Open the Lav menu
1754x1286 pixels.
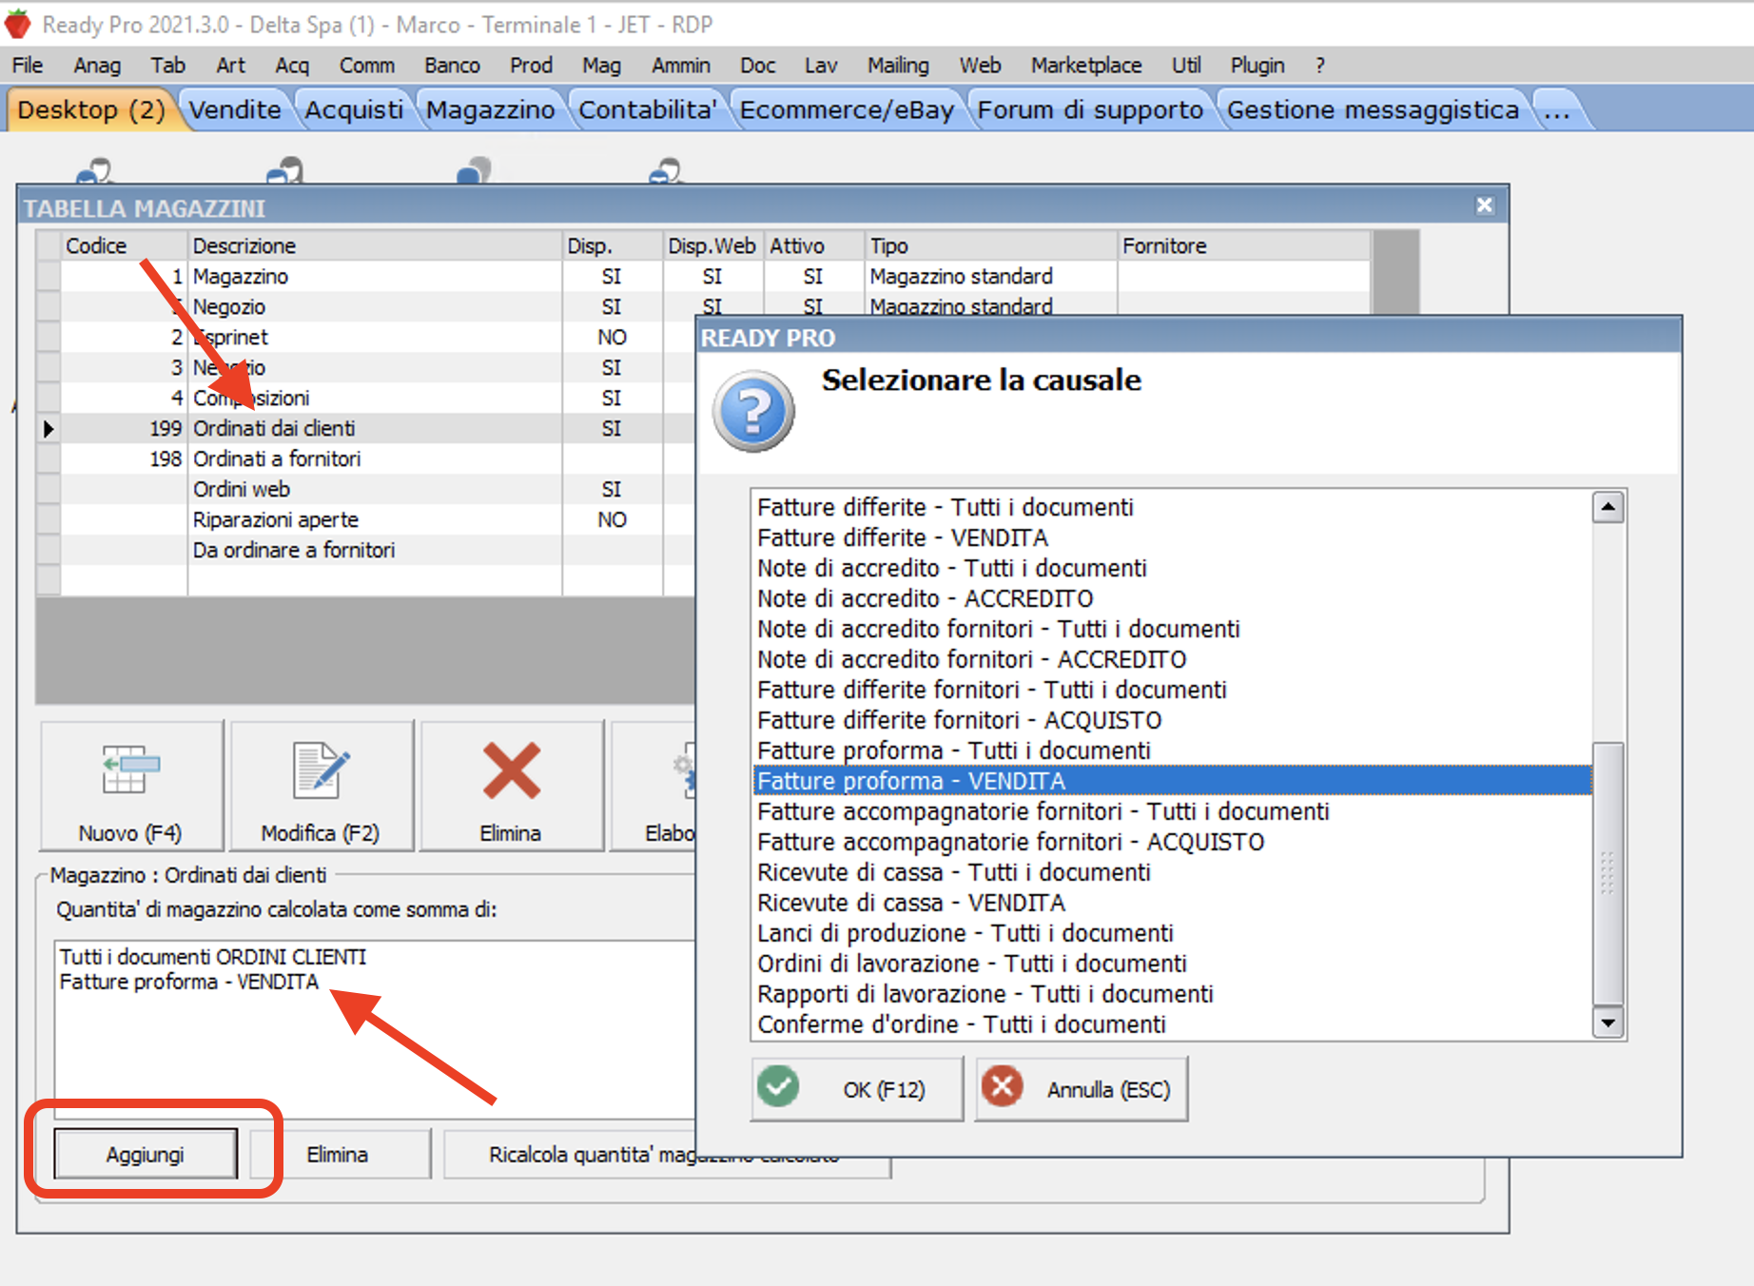pyautogui.click(x=821, y=65)
